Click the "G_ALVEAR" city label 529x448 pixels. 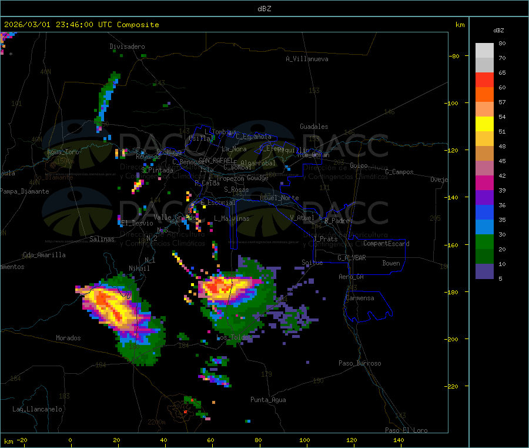[351, 258]
